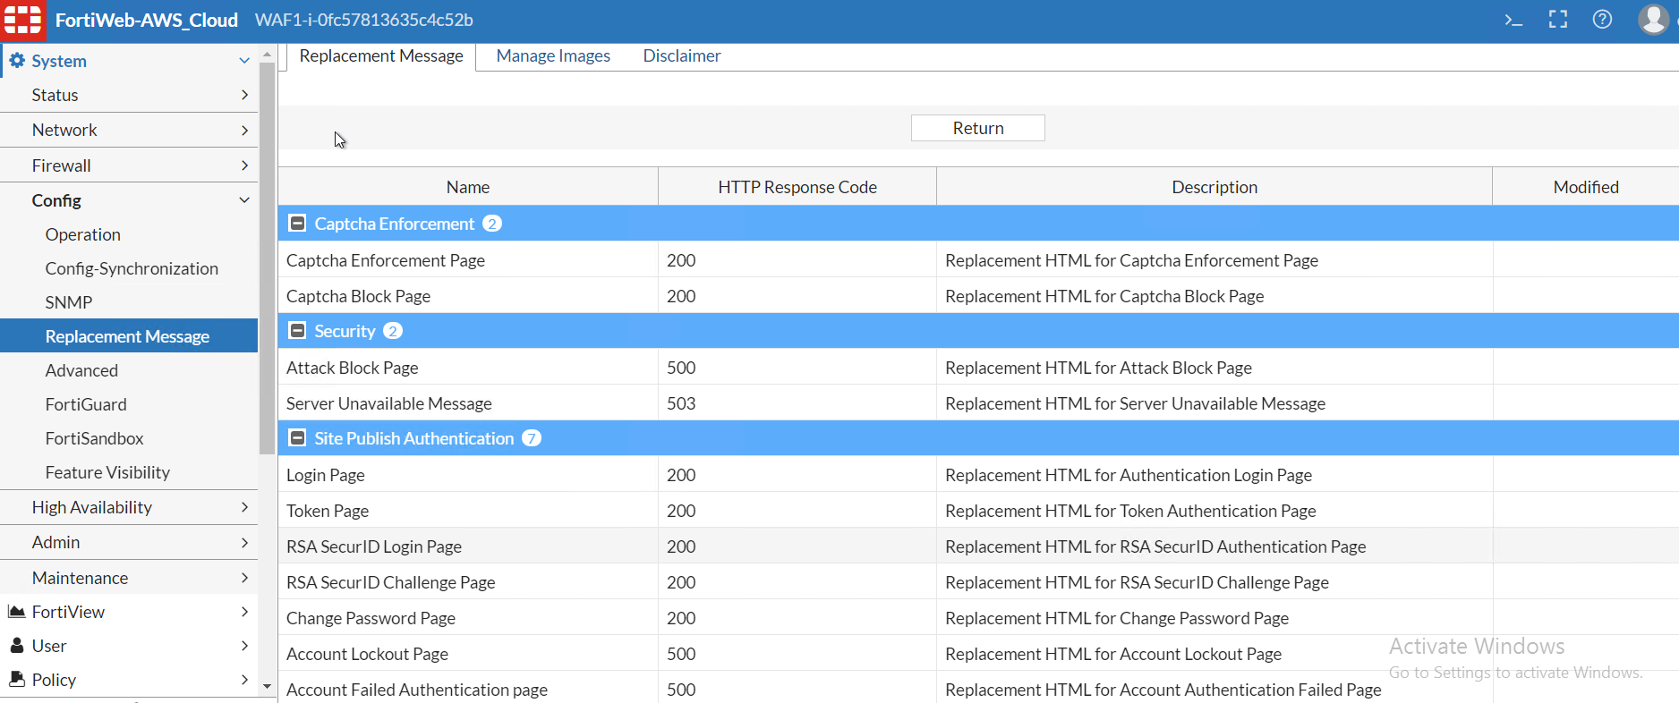
Task: Click the FortiView chart icon
Action: pyautogui.click(x=16, y=612)
